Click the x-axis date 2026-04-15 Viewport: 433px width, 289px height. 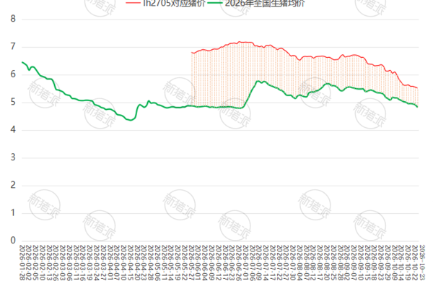click(x=131, y=263)
